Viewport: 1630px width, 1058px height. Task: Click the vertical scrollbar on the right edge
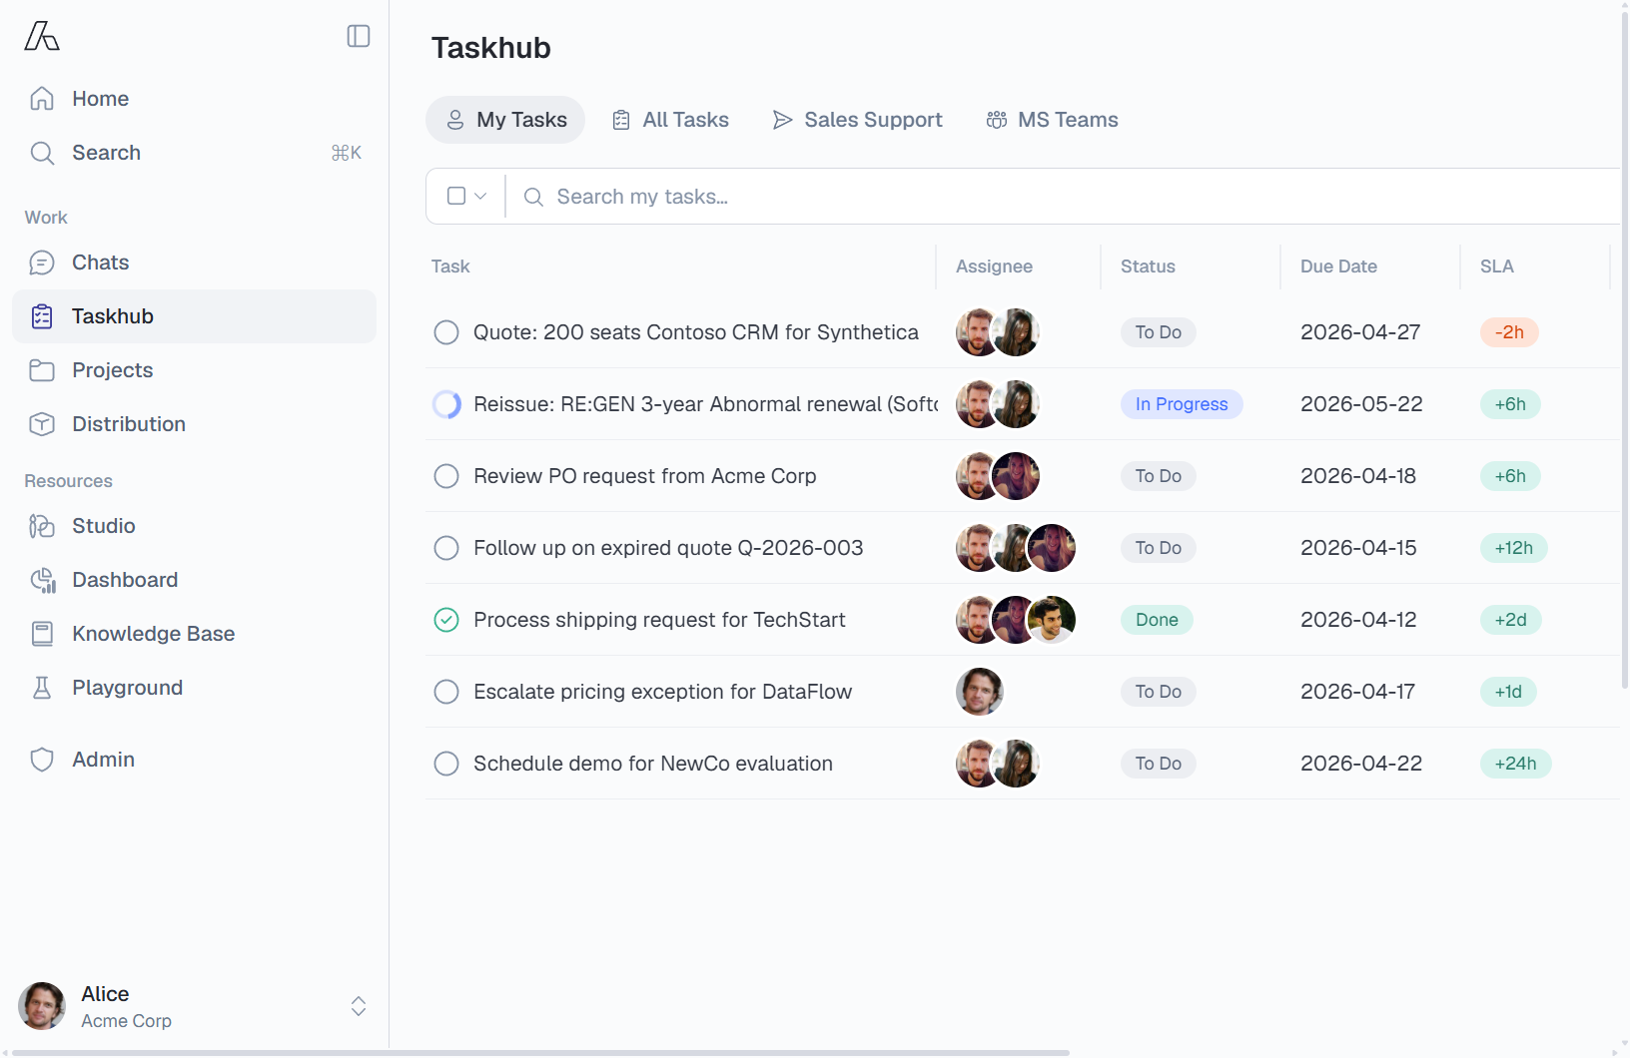point(1624,349)
